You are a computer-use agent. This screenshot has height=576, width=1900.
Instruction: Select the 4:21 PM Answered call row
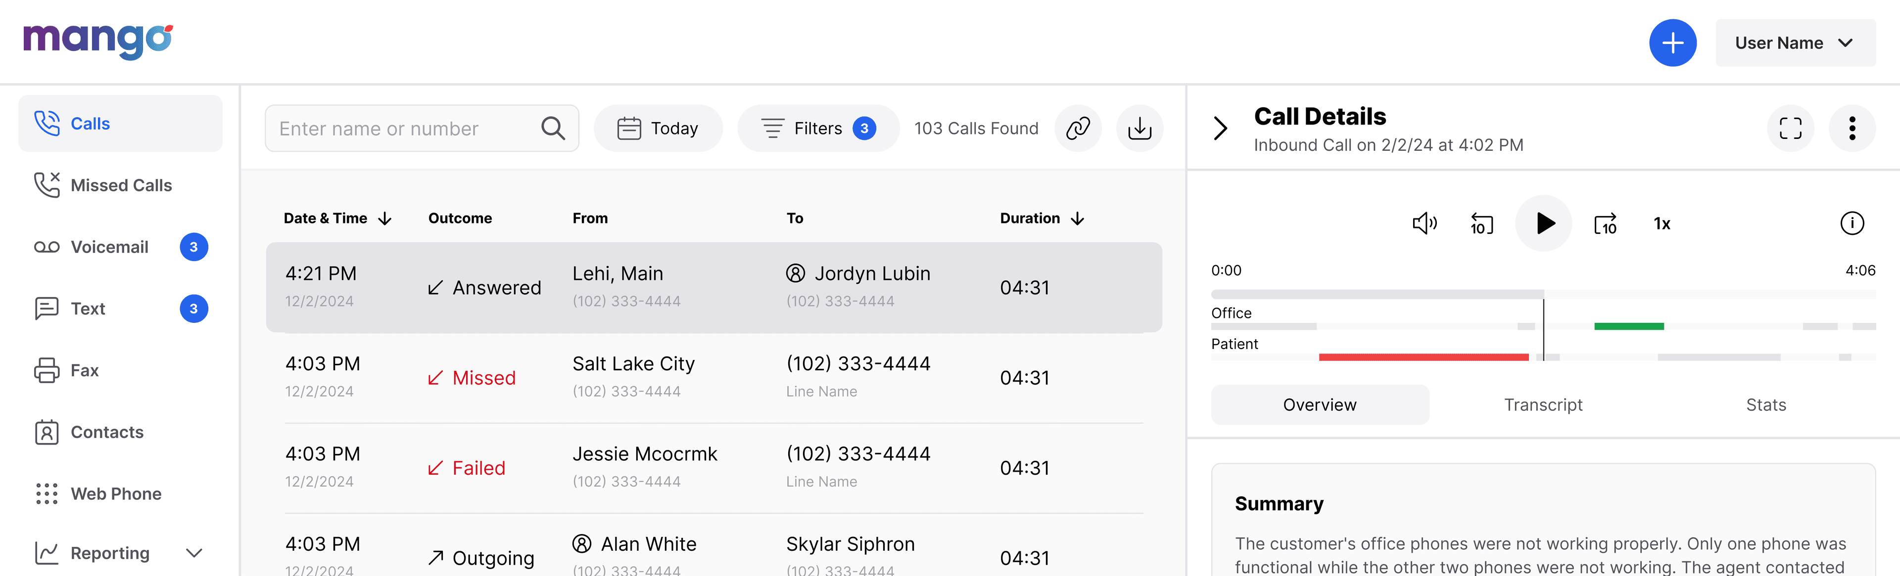714,287
